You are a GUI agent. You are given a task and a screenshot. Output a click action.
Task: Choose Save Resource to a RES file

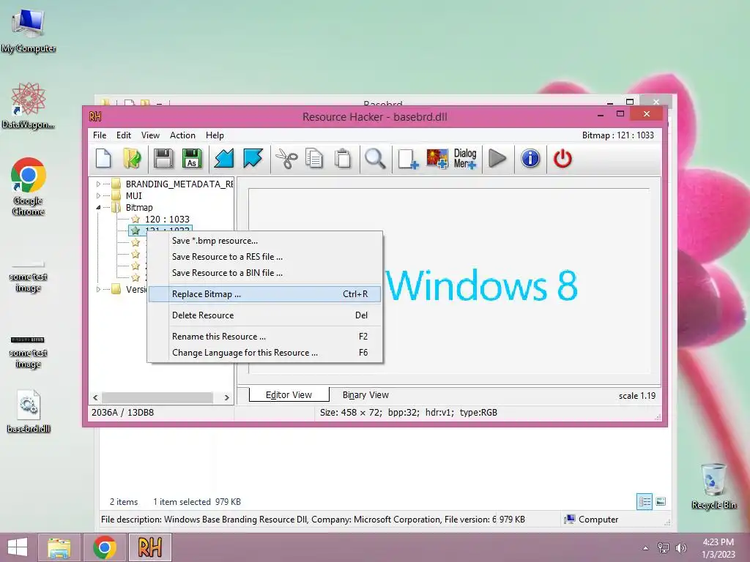pyautogui.click(x=265, y=257)
